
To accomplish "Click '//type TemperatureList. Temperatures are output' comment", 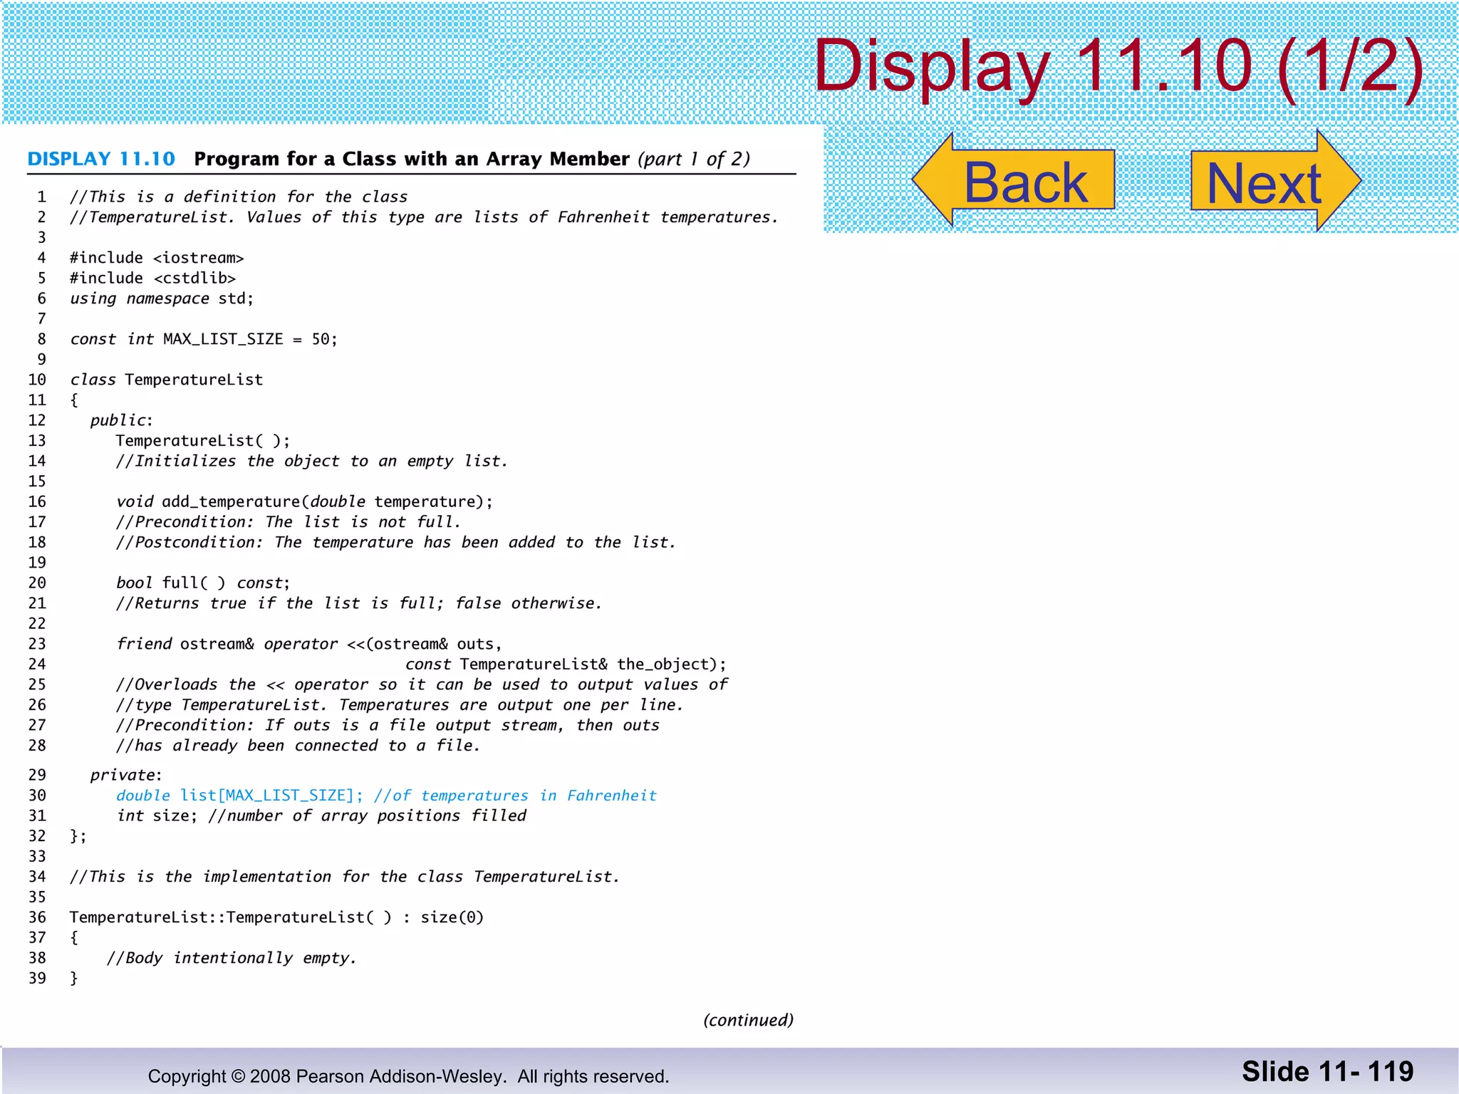I will pos(400,704).
